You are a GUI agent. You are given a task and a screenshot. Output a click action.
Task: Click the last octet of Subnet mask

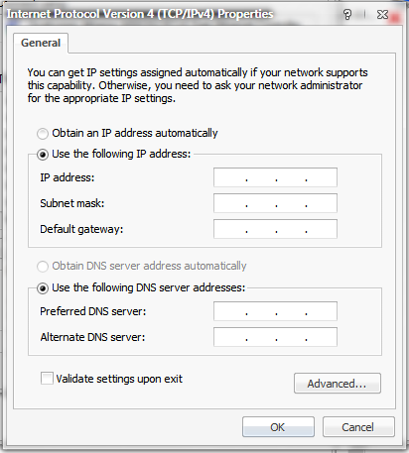point(321,203)
